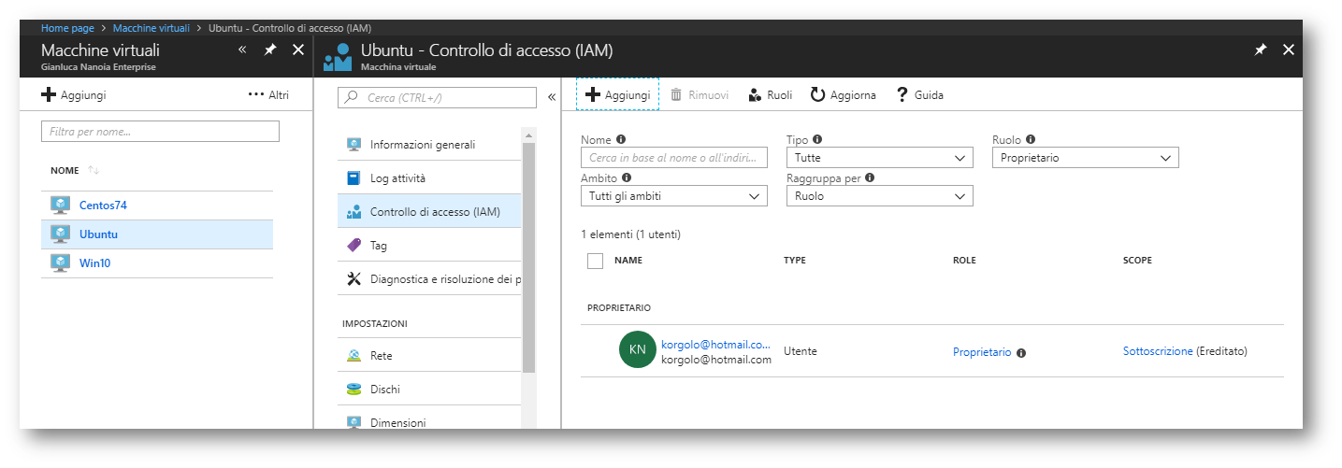Click the Filtra per nome field
The image size is (1342, 468).
(x=160, y=132)
